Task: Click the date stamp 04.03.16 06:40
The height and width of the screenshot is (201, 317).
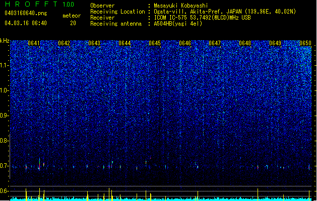Action: pyautogui.click(x=26, y=23)
